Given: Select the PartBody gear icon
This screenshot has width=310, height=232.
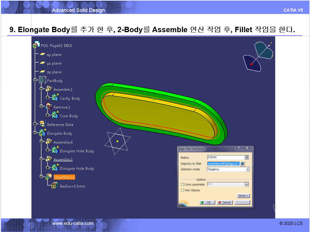Looking at the screenshot, I should coord(42,81).
